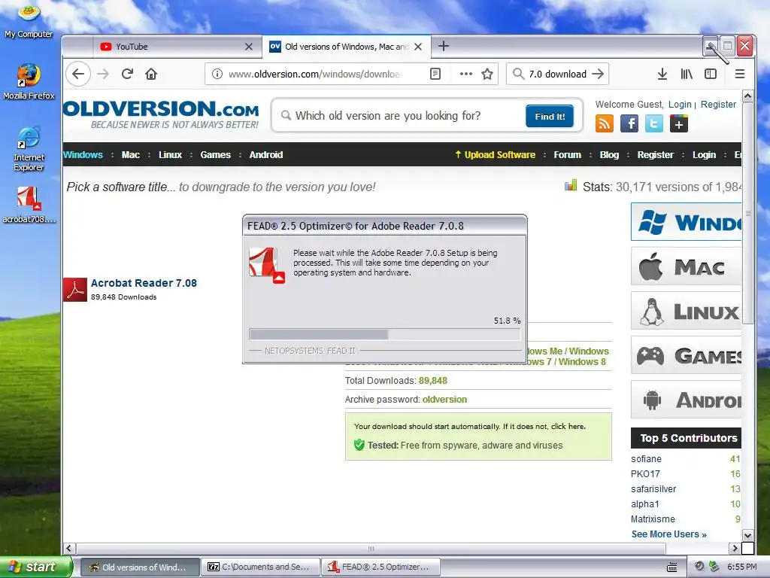770x578 pixels.
Task: Click the page vertical scrollbar down arrow
Action: (747, 535)
